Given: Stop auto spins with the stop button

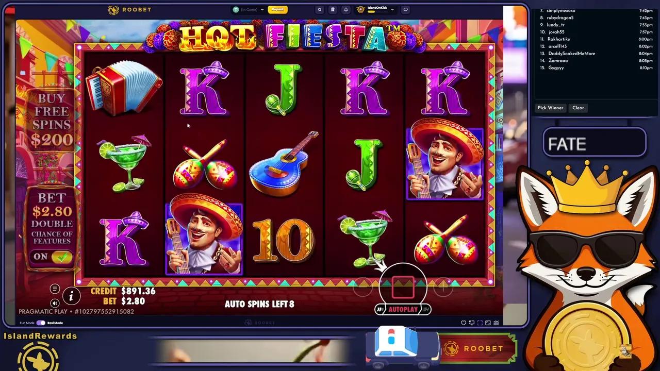Looking at the screenshot, I should pos(403,287).
